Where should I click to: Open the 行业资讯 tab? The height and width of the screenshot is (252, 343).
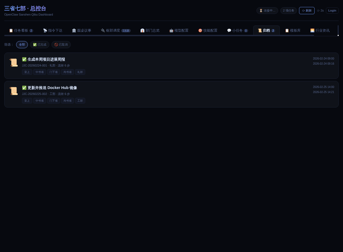coord(320,31)
